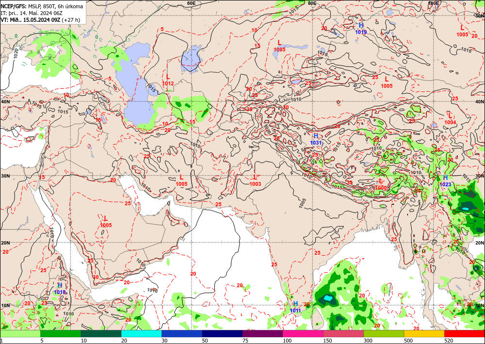Select the orange 500–520 mm legend swatch

pyautogui.click(x=424, y=334)
